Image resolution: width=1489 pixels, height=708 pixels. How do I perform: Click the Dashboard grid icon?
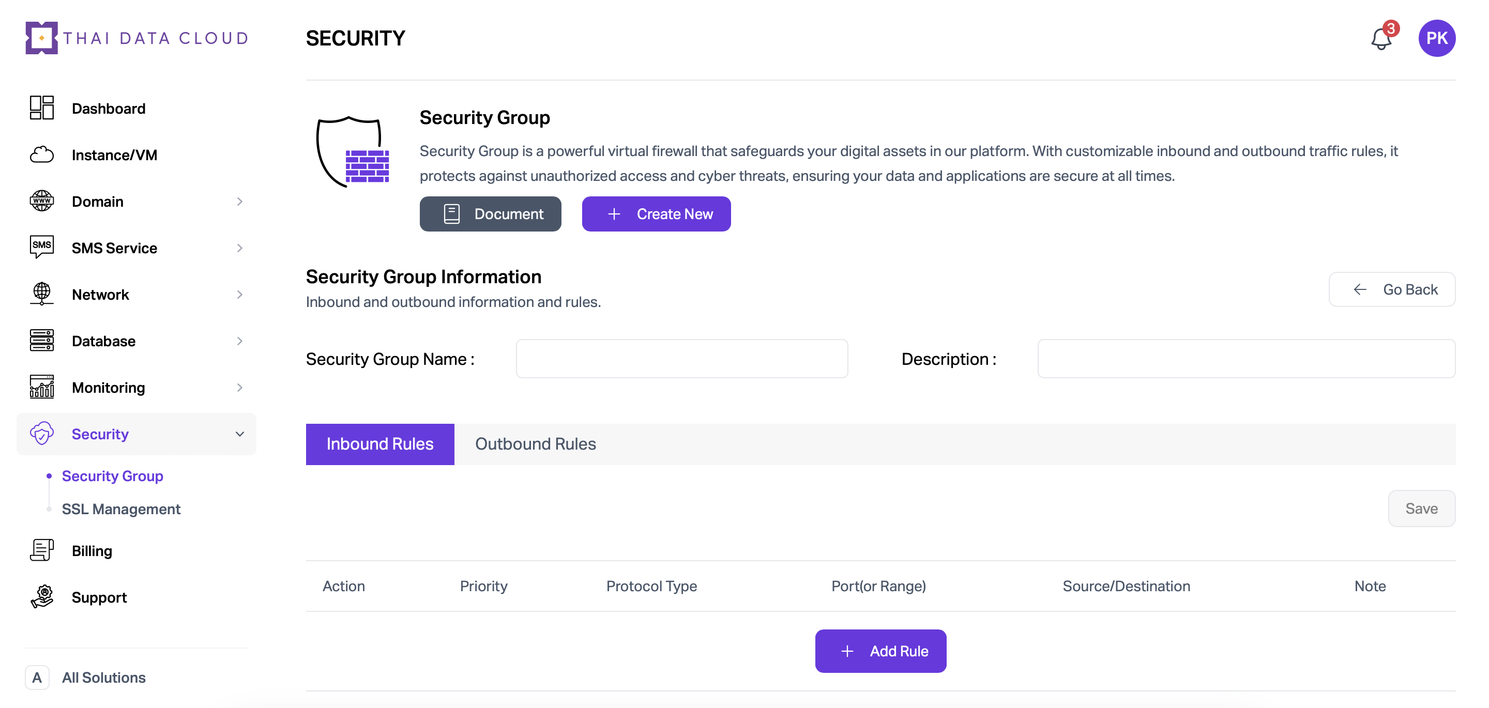(41, 108)
